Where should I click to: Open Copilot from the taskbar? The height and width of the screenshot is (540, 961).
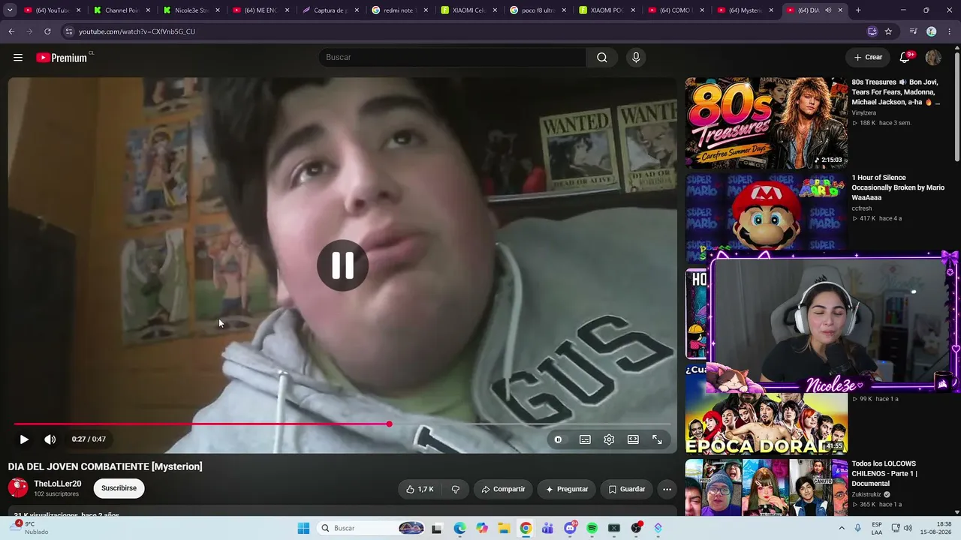click(482, 528)
